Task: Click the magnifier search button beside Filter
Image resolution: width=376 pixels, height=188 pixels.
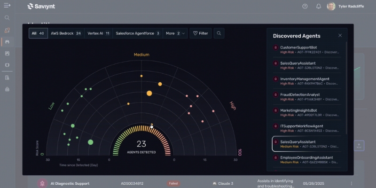Action: point(219,33)
